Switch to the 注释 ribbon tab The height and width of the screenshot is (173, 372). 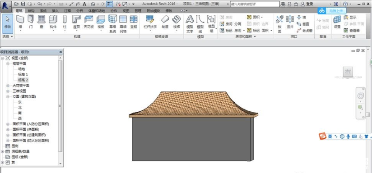[x=67, y=11]
